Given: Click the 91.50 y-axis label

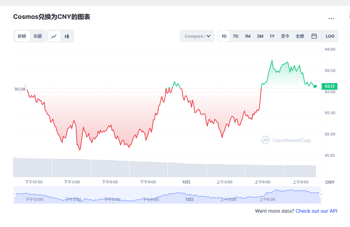Looking at the screenshot, I should click(330, 155).
